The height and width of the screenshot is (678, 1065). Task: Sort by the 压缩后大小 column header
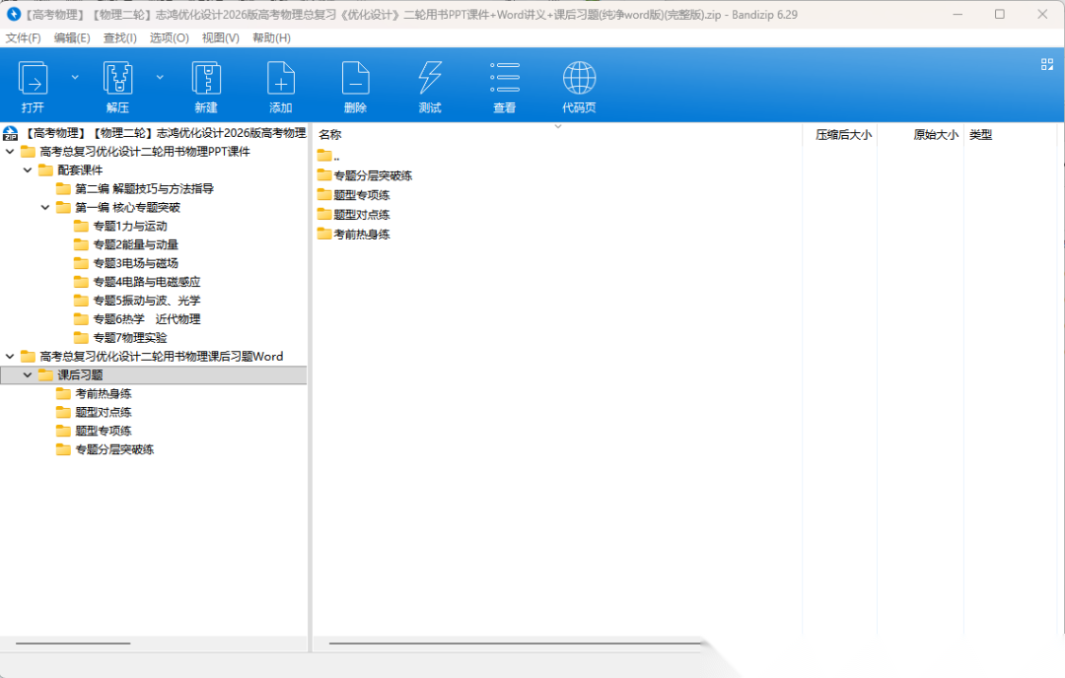842,135
